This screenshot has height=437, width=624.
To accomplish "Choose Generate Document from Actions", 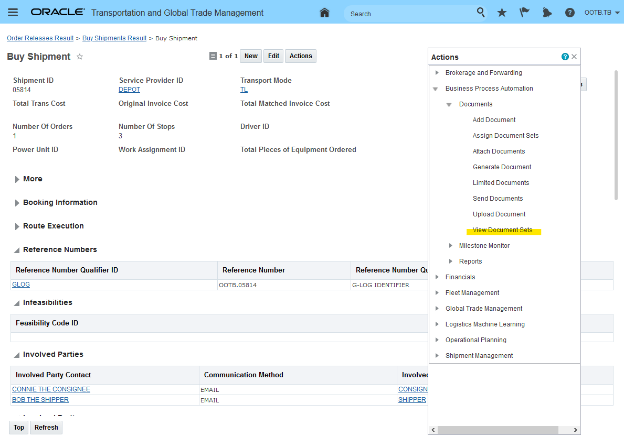I will [502, 167].
